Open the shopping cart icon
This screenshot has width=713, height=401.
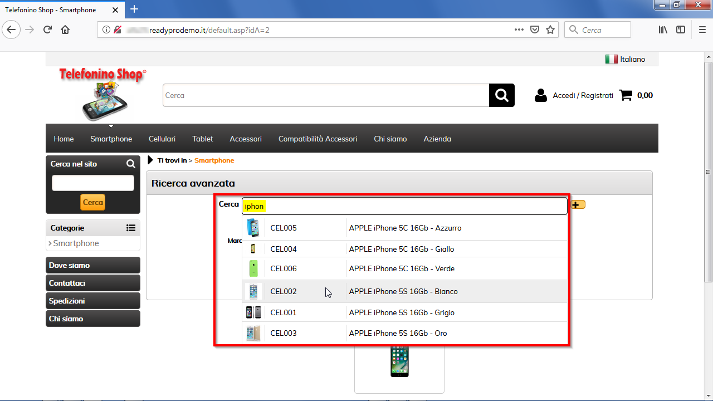click(x=626, y=95)
